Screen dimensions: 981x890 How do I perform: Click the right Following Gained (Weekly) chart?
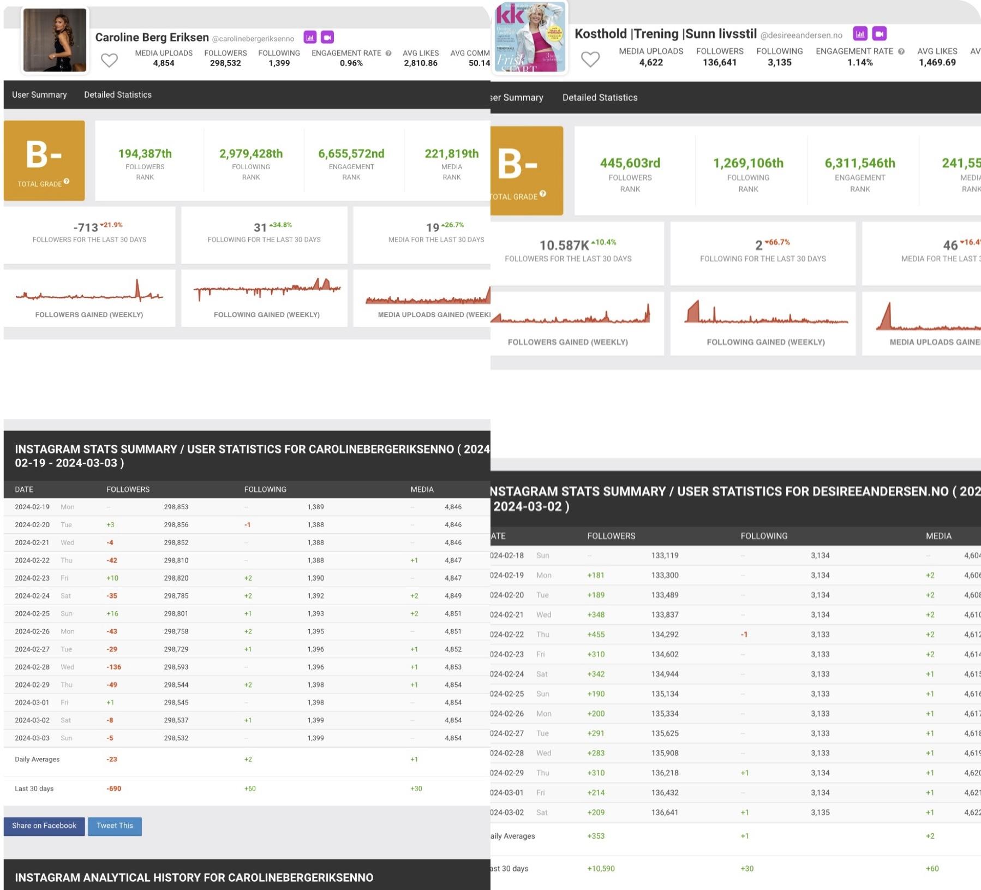[x=763, y=324]
